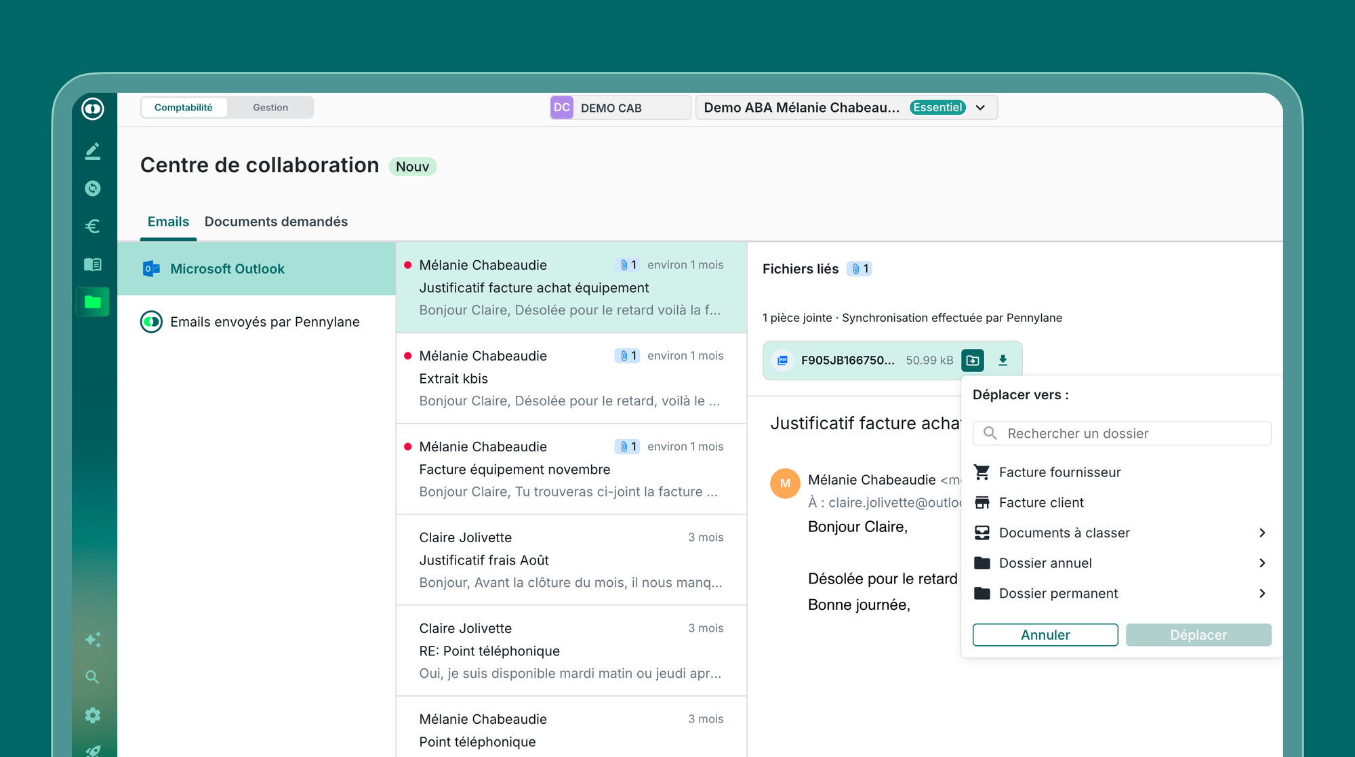This screenshot has width=1355, height=757.
Task: Expand Dossier annuel folder chevron
Action: click(1261, 563)
